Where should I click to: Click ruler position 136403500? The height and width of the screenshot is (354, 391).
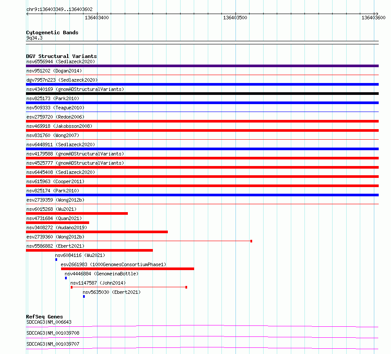pyautogui.click(x=235, y=18)
